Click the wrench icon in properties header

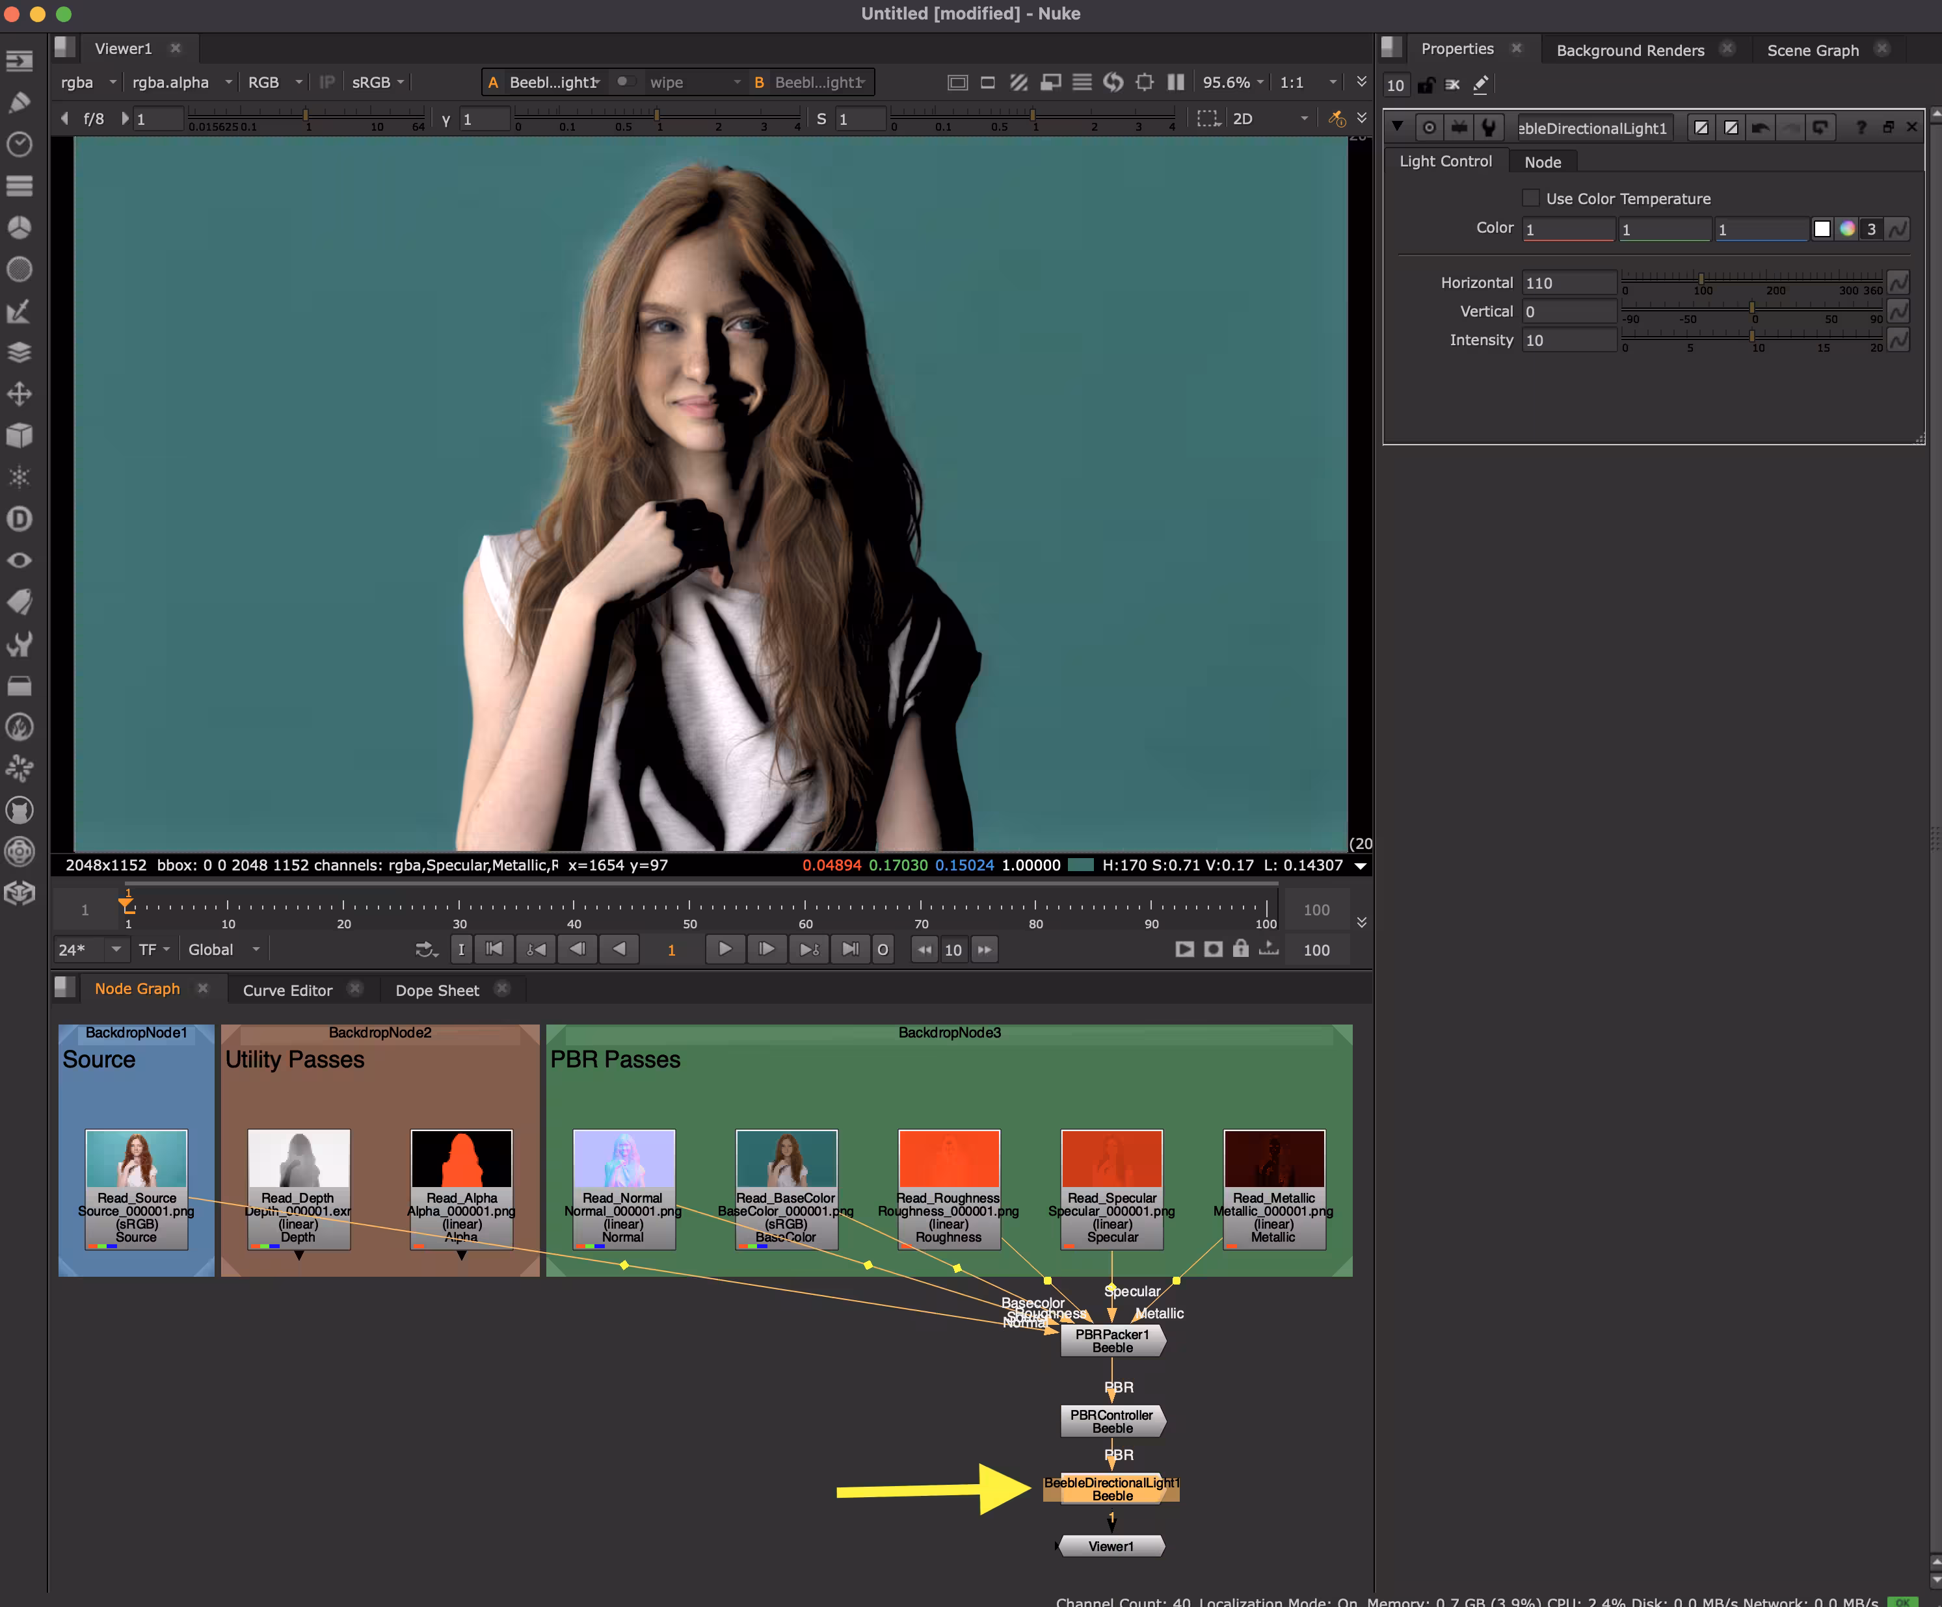click(1488, 127)
